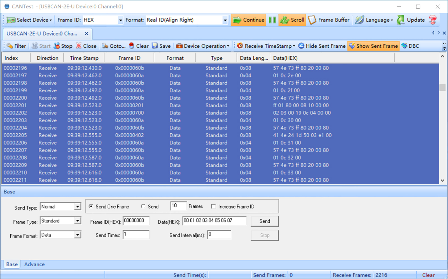Enable the Increase Frame ID checkbox
Image resolution: width=448 pixels, height=279 pixels.
(213, 206)
